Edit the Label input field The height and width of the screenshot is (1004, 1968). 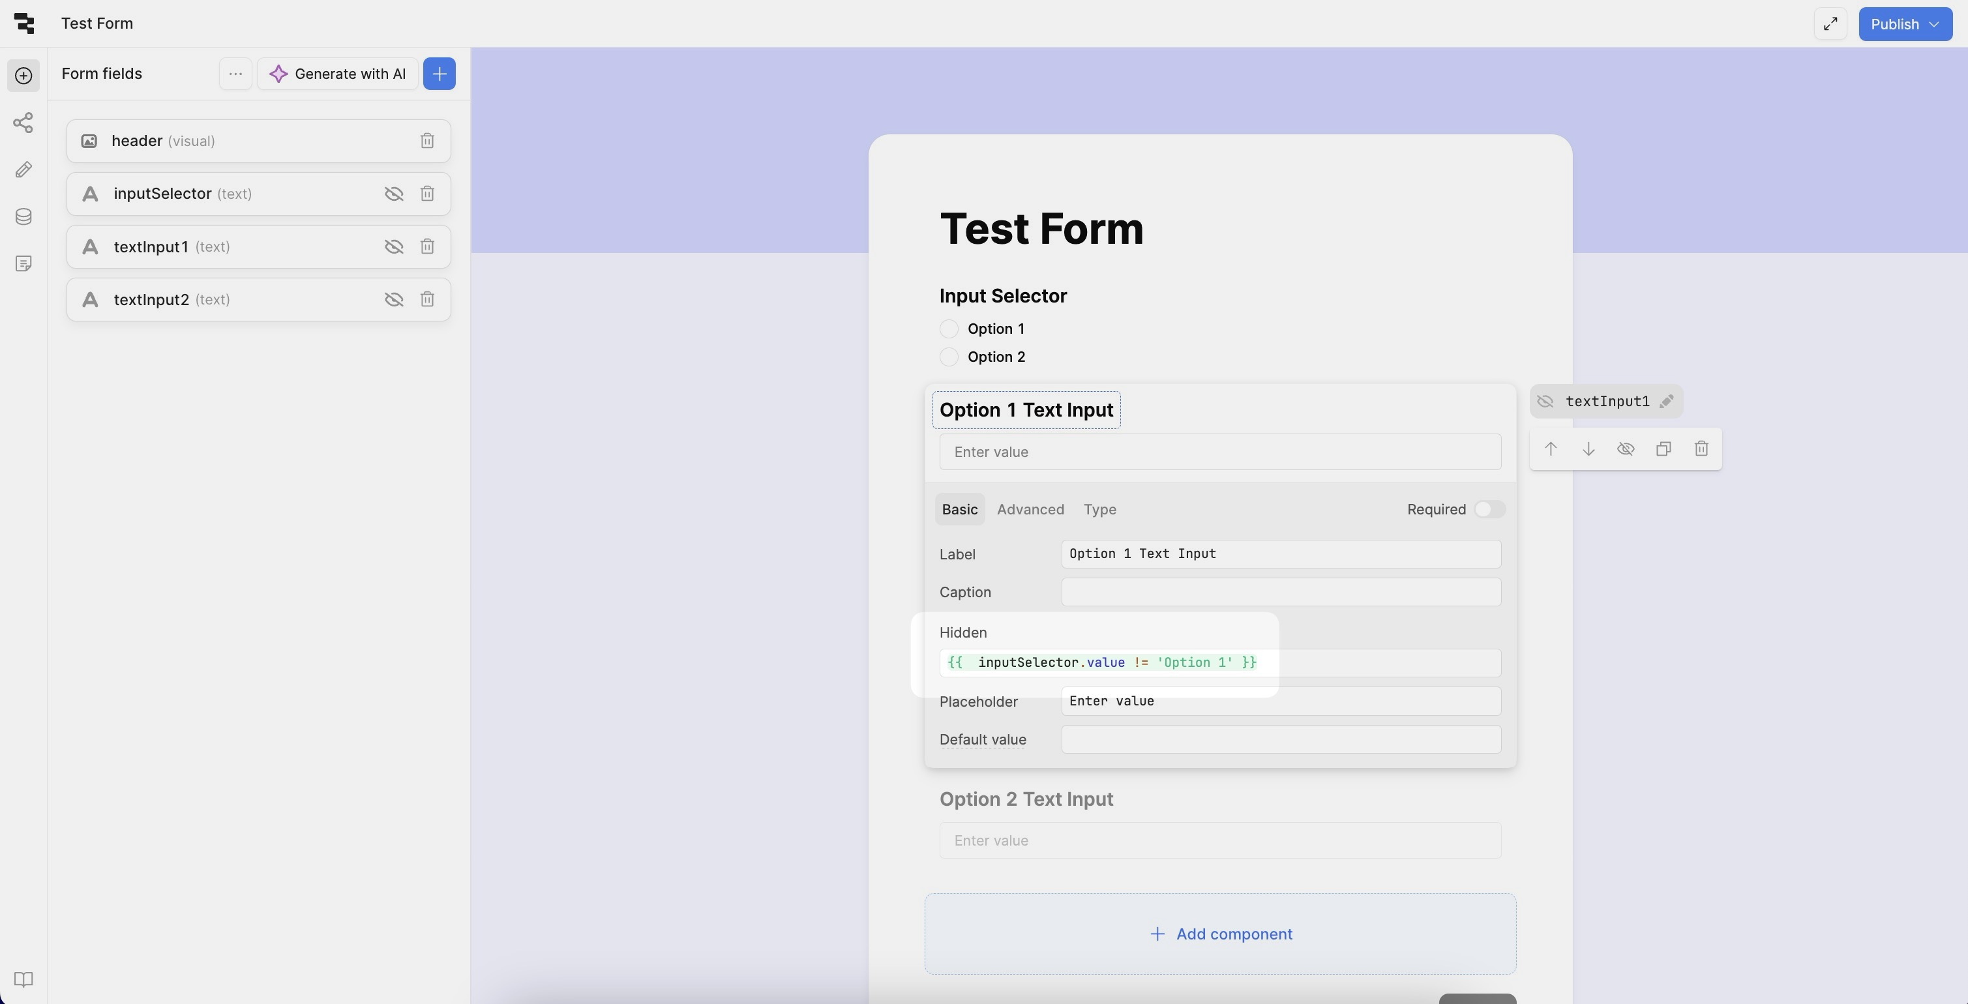pyautogui.click(x=1281, y=555)
